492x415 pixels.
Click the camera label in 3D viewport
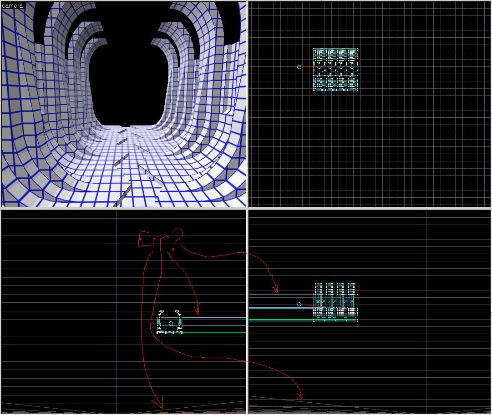click(x=12, y=6)
